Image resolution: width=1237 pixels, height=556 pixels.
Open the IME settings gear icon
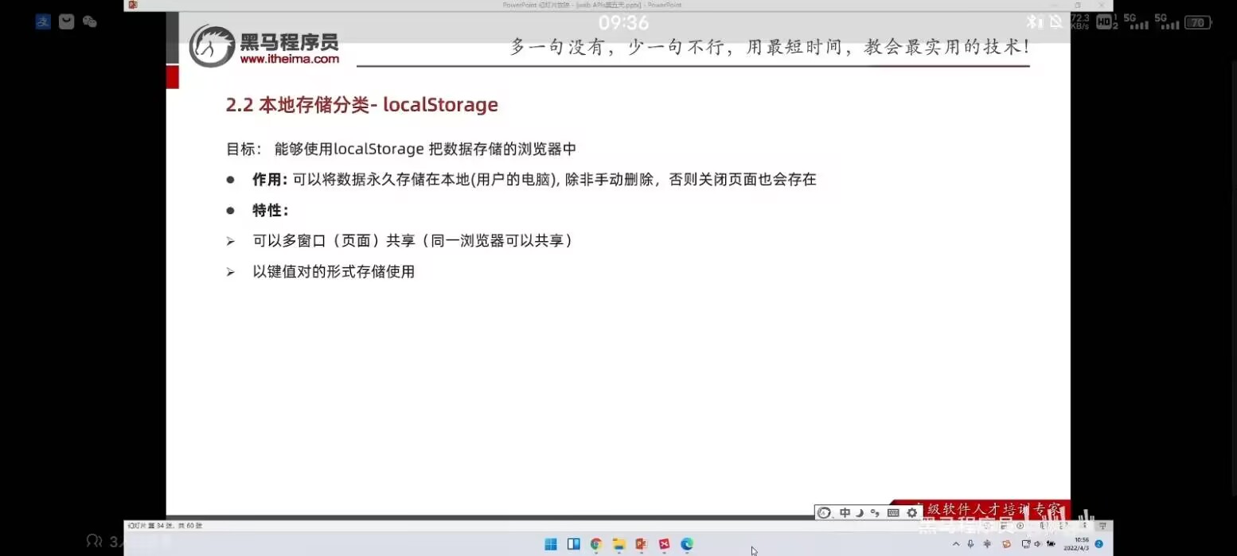[911, 512]
